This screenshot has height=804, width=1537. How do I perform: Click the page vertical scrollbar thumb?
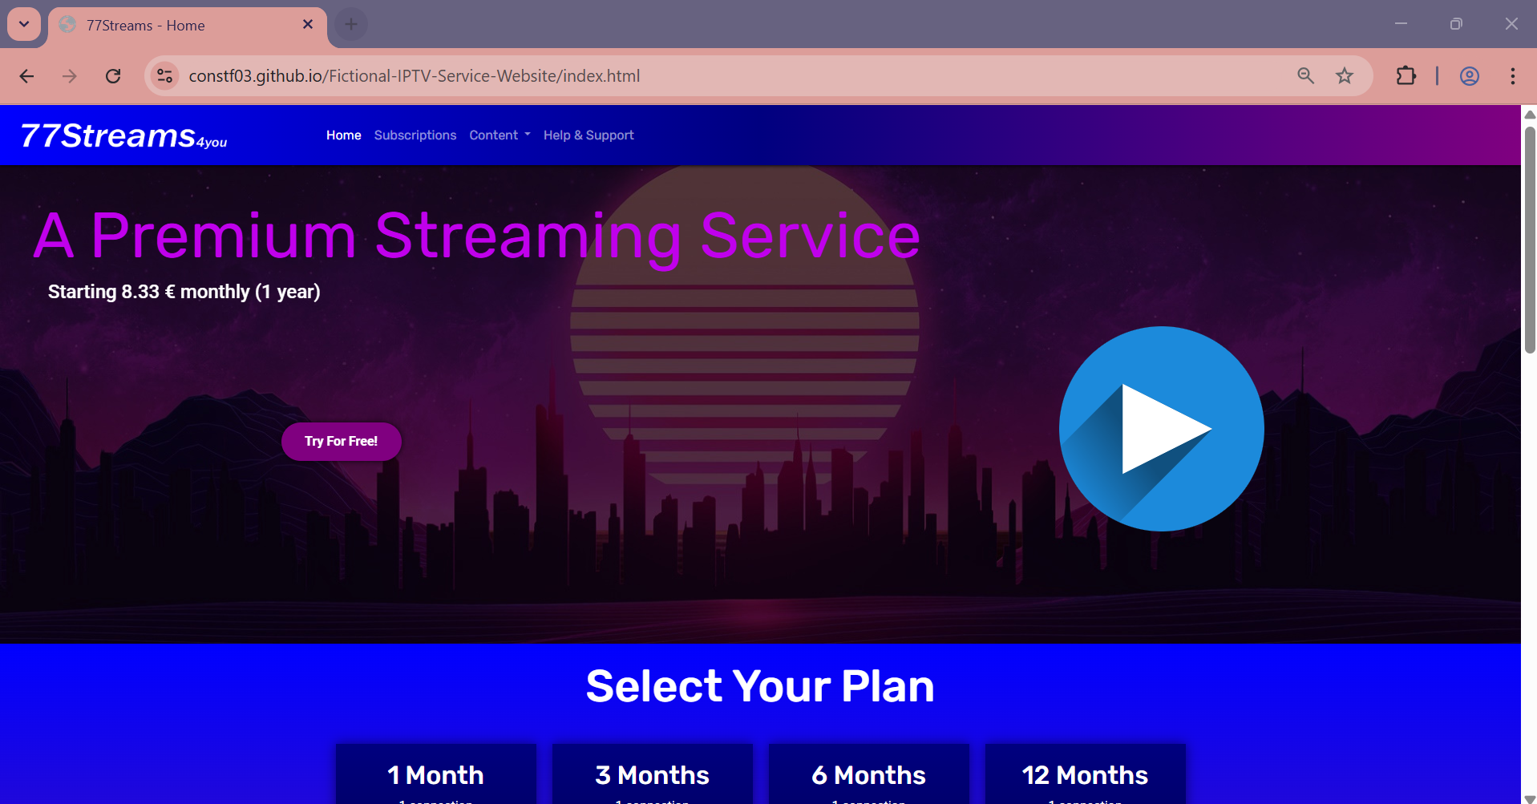tap(1529, 239)
